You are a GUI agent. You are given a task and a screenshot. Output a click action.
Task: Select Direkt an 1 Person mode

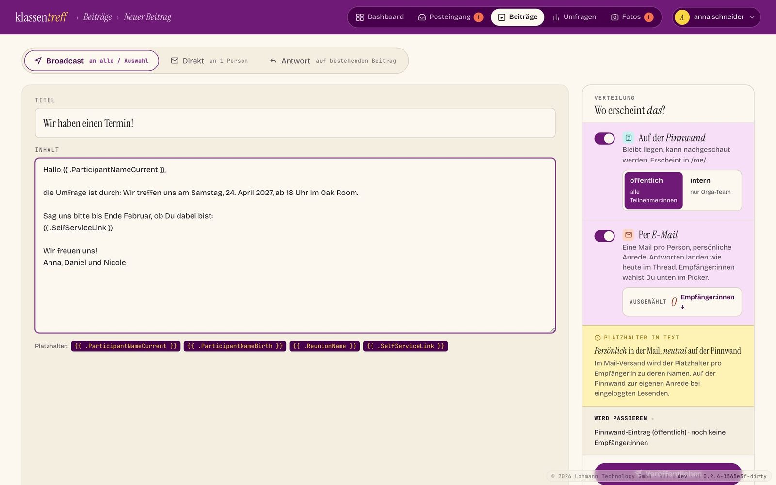point(209,61)
